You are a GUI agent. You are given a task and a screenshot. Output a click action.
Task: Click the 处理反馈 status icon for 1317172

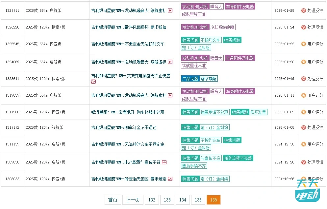[x=303, y=127]
